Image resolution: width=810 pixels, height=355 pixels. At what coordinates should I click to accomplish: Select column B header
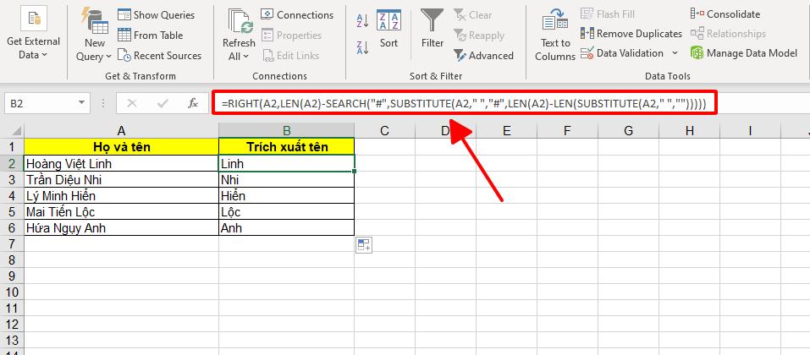pos(287,131)
